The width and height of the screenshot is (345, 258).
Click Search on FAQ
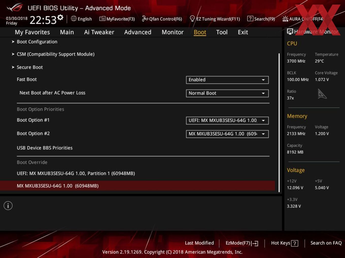click(x=326, y=243)
